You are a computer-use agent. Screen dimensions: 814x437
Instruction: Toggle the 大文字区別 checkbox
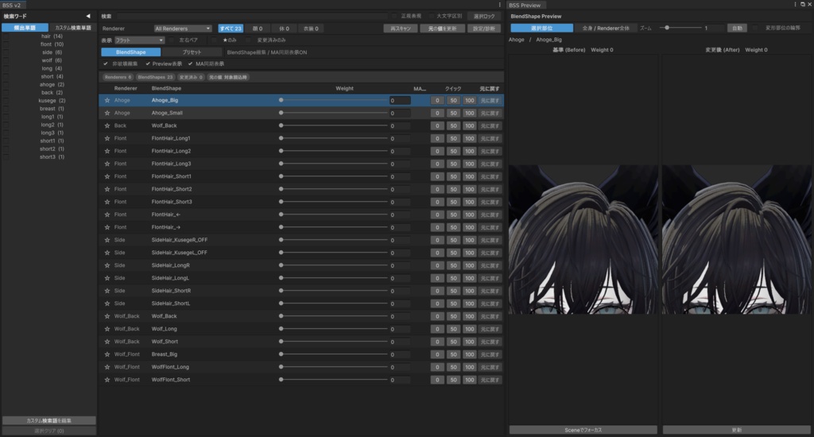pos(431,16)
